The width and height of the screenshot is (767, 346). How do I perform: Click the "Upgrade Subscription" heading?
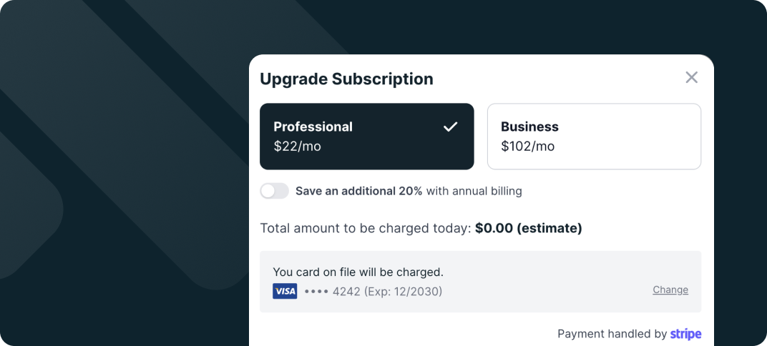coord(346,79)
